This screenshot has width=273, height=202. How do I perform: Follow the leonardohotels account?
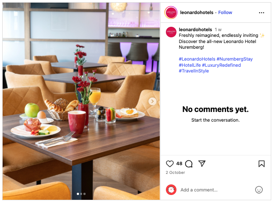click(225, 13)
